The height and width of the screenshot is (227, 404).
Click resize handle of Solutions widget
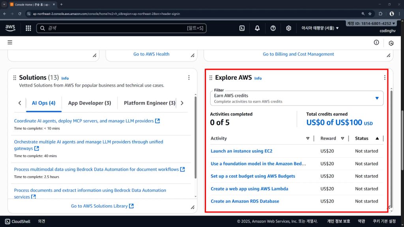193,207
